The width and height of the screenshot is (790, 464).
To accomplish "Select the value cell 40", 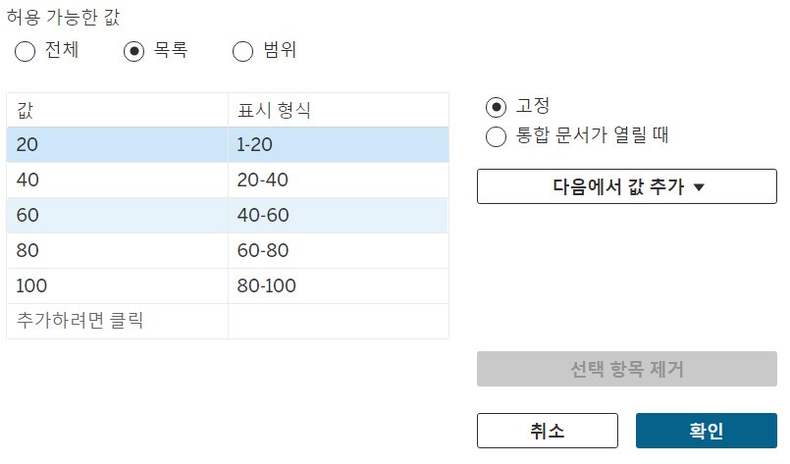I will click(118, 180).
